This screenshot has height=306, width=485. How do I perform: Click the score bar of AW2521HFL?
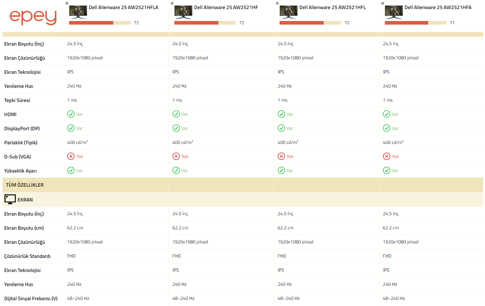click(310, 23)
